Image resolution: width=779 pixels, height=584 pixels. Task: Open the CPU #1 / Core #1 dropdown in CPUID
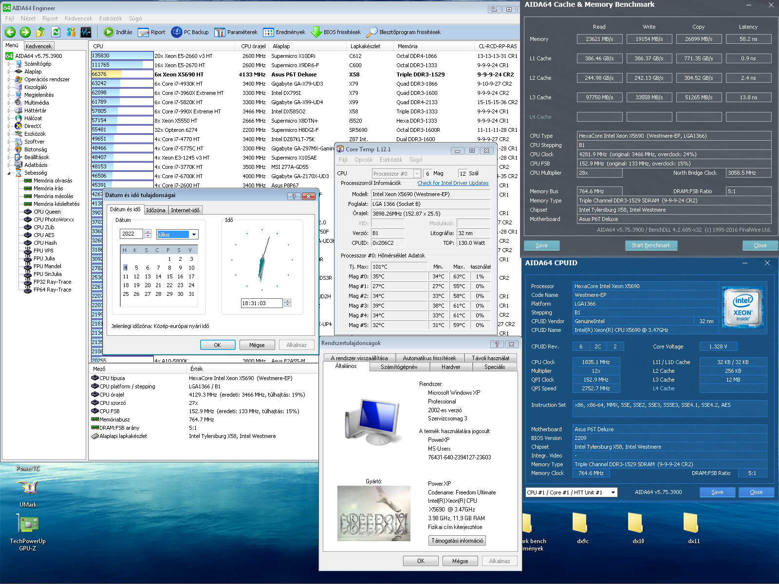(x=613, y=493)
